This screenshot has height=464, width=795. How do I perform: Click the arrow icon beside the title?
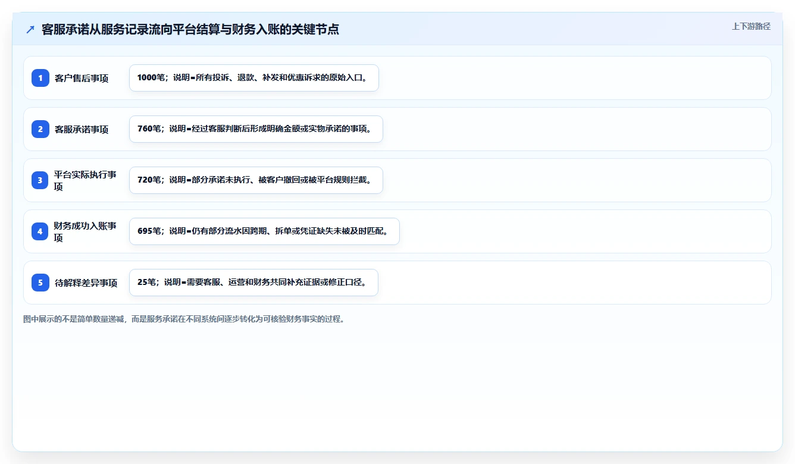tap(30, 29)
